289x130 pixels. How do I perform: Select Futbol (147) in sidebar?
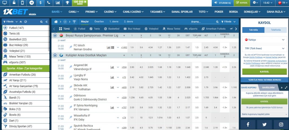point(25,28)
